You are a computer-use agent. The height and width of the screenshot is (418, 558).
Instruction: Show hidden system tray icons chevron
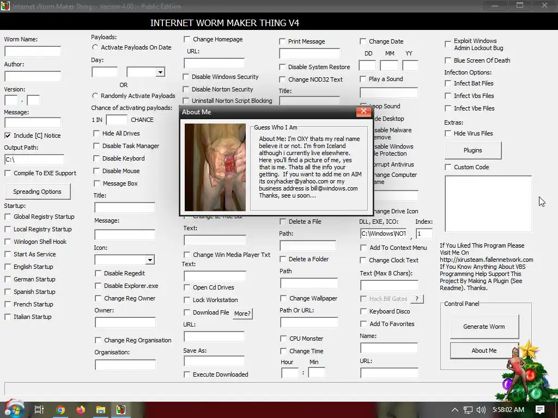coord(455,410)
